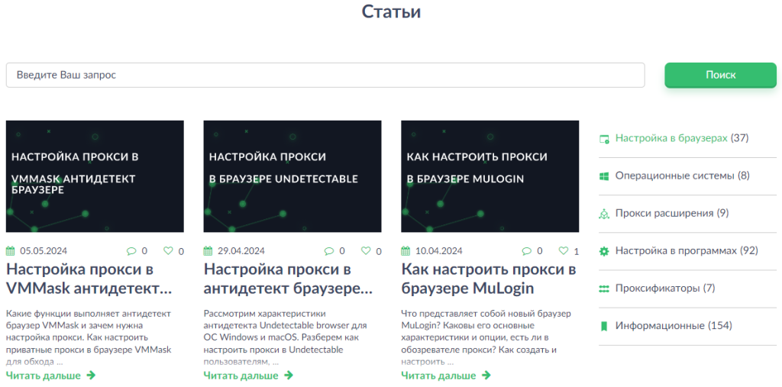Click the comment icon on the VMMask article
The height and width of the screenshot is (387, 782).
(x=131, y=251)
